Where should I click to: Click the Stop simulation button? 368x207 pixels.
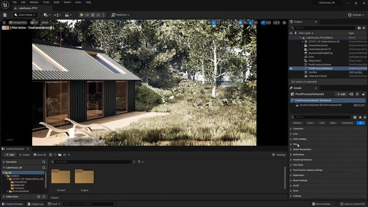pyautogui.click(x=93, y=15)
